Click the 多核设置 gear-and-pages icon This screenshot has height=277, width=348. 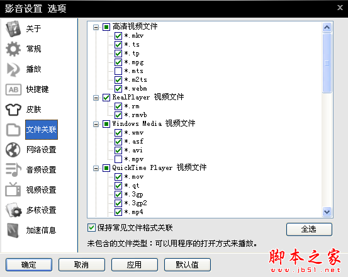[13, 210]
